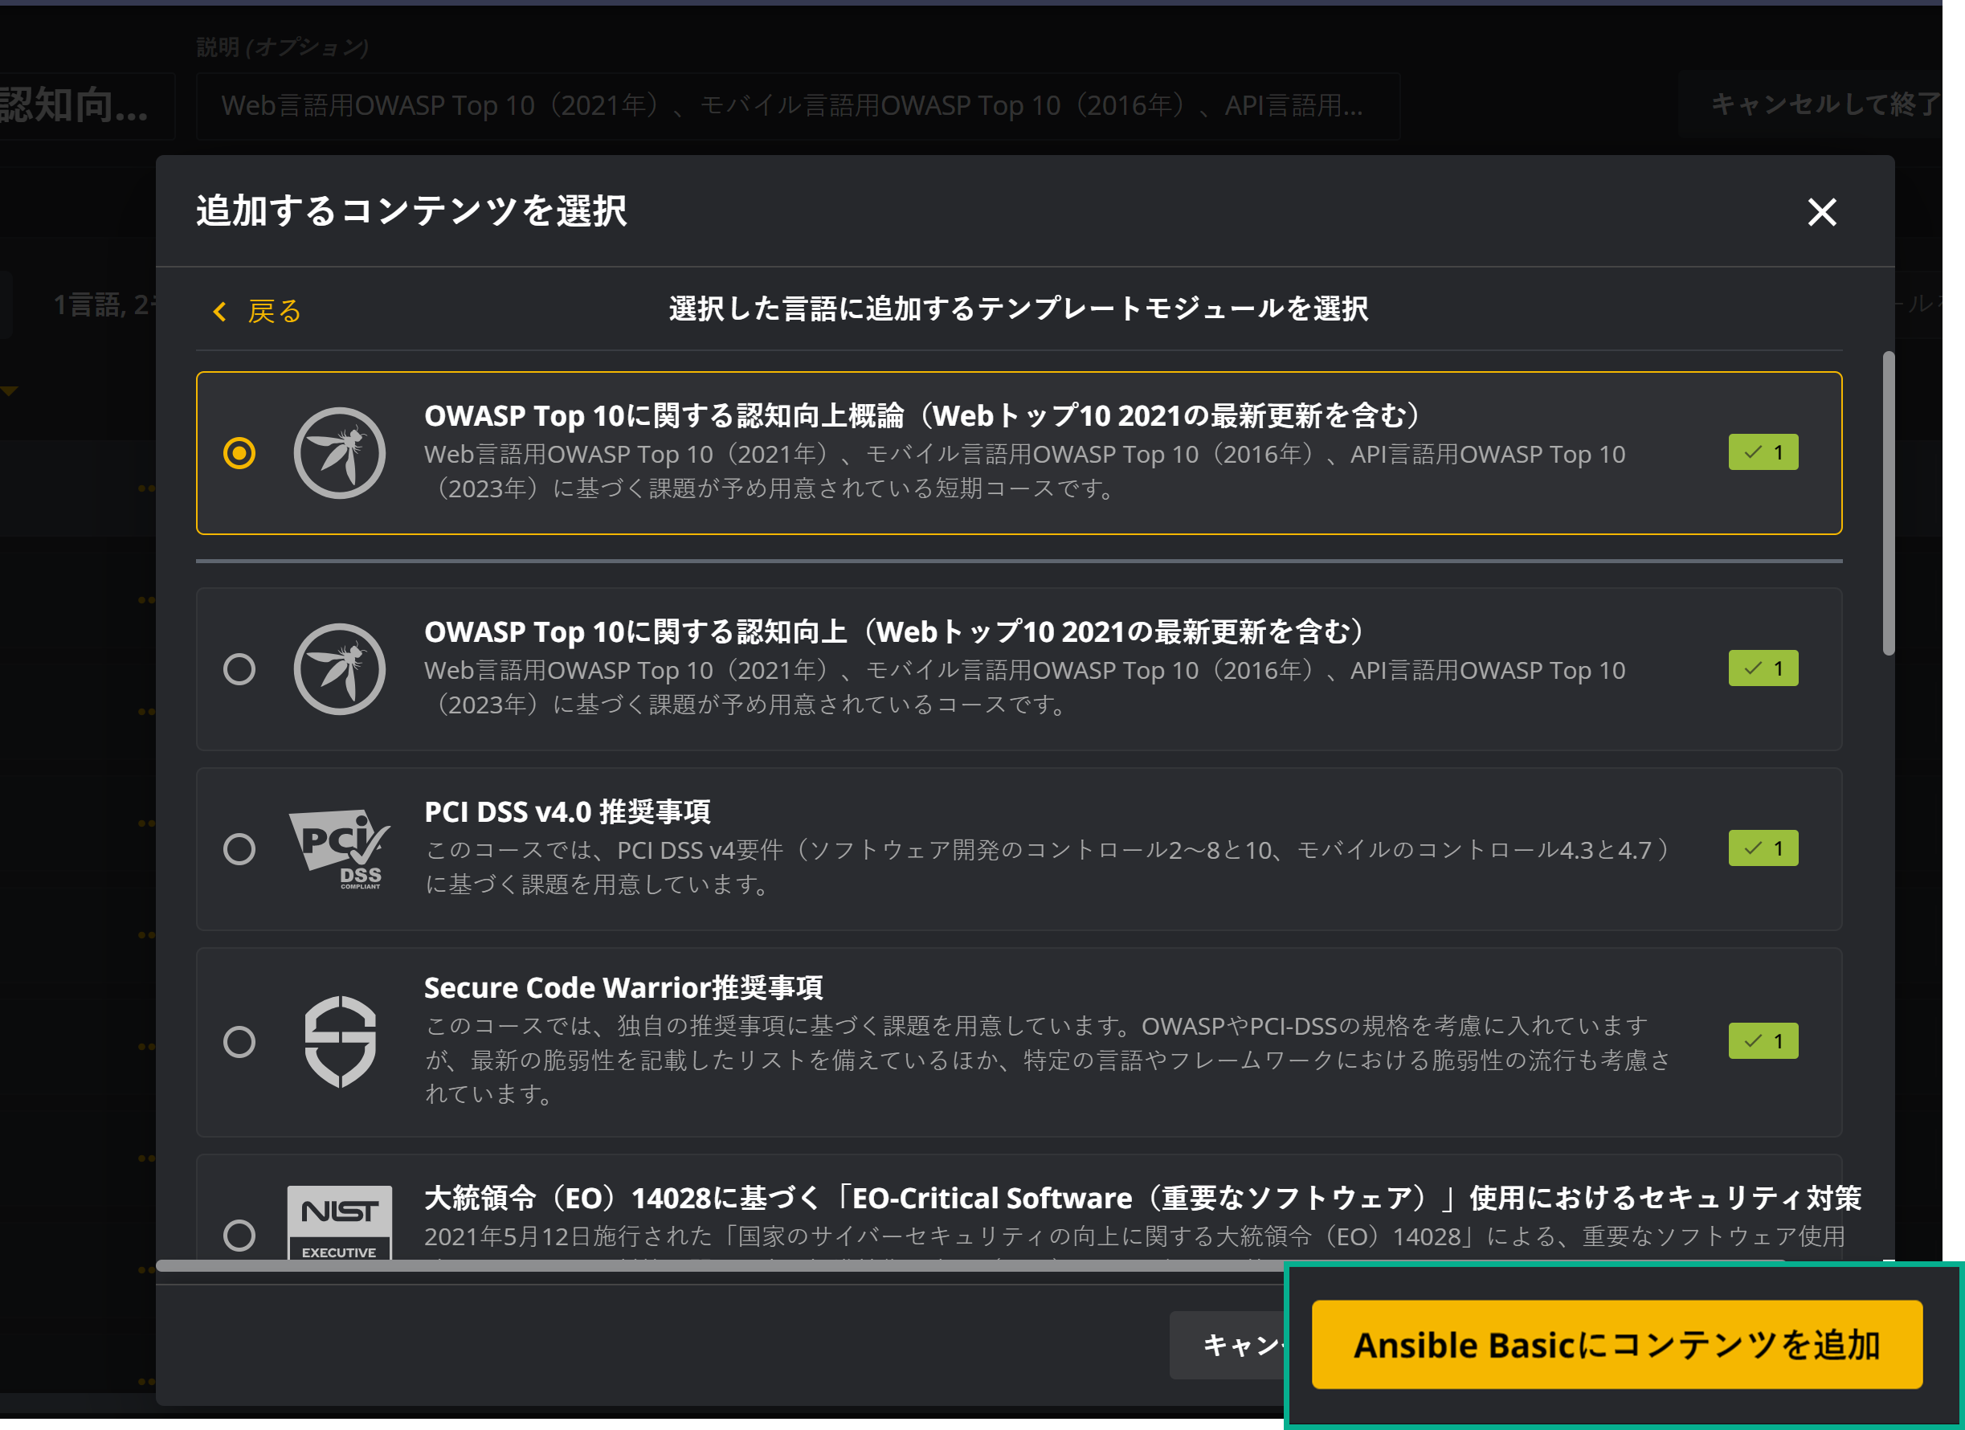The image size is (1965, 1430).
Task: Click OWASP wasp logo on 認知向上概論 card
Action: tap(340, 452)
